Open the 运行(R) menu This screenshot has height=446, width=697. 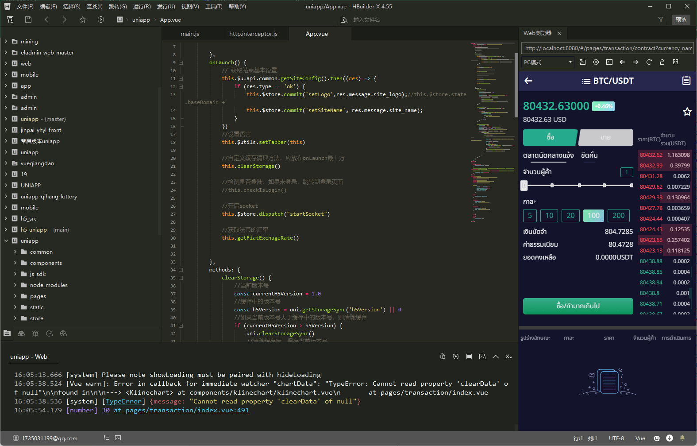click(x=142, y=7)
